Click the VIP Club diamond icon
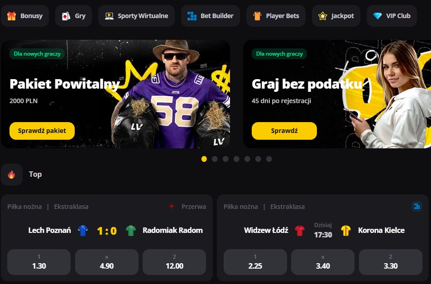Viewport: 431px width, 284px height. coord(378,16)
